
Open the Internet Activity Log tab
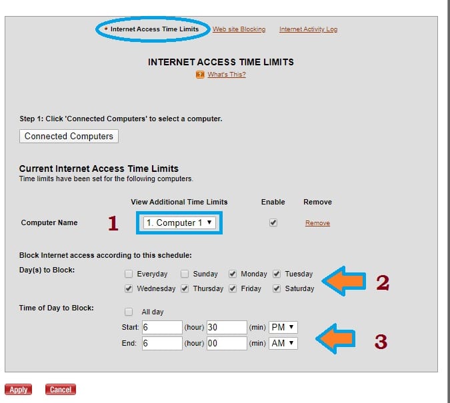click(308, 29)
